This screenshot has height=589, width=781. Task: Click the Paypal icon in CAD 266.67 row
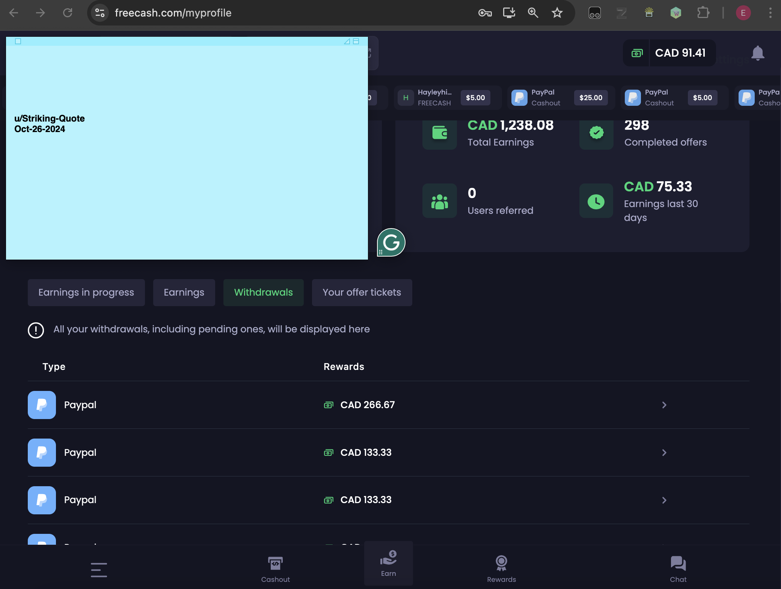[42, 405]
